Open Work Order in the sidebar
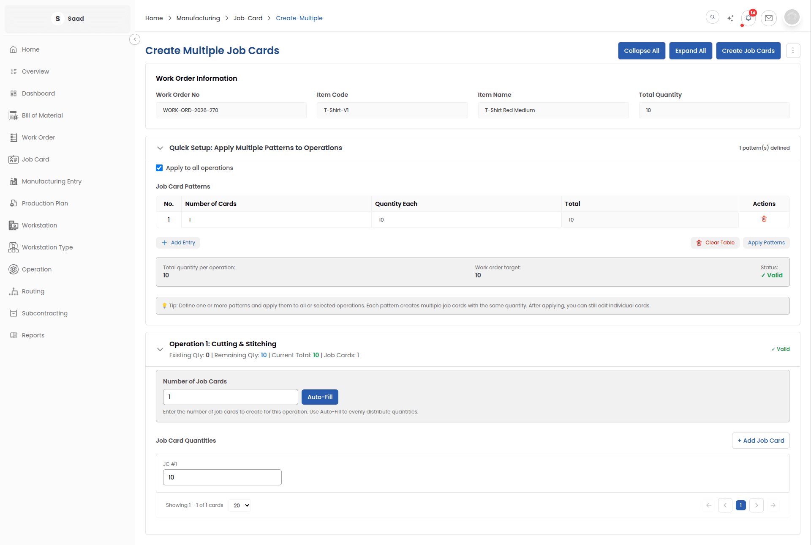 pos(38,137)
